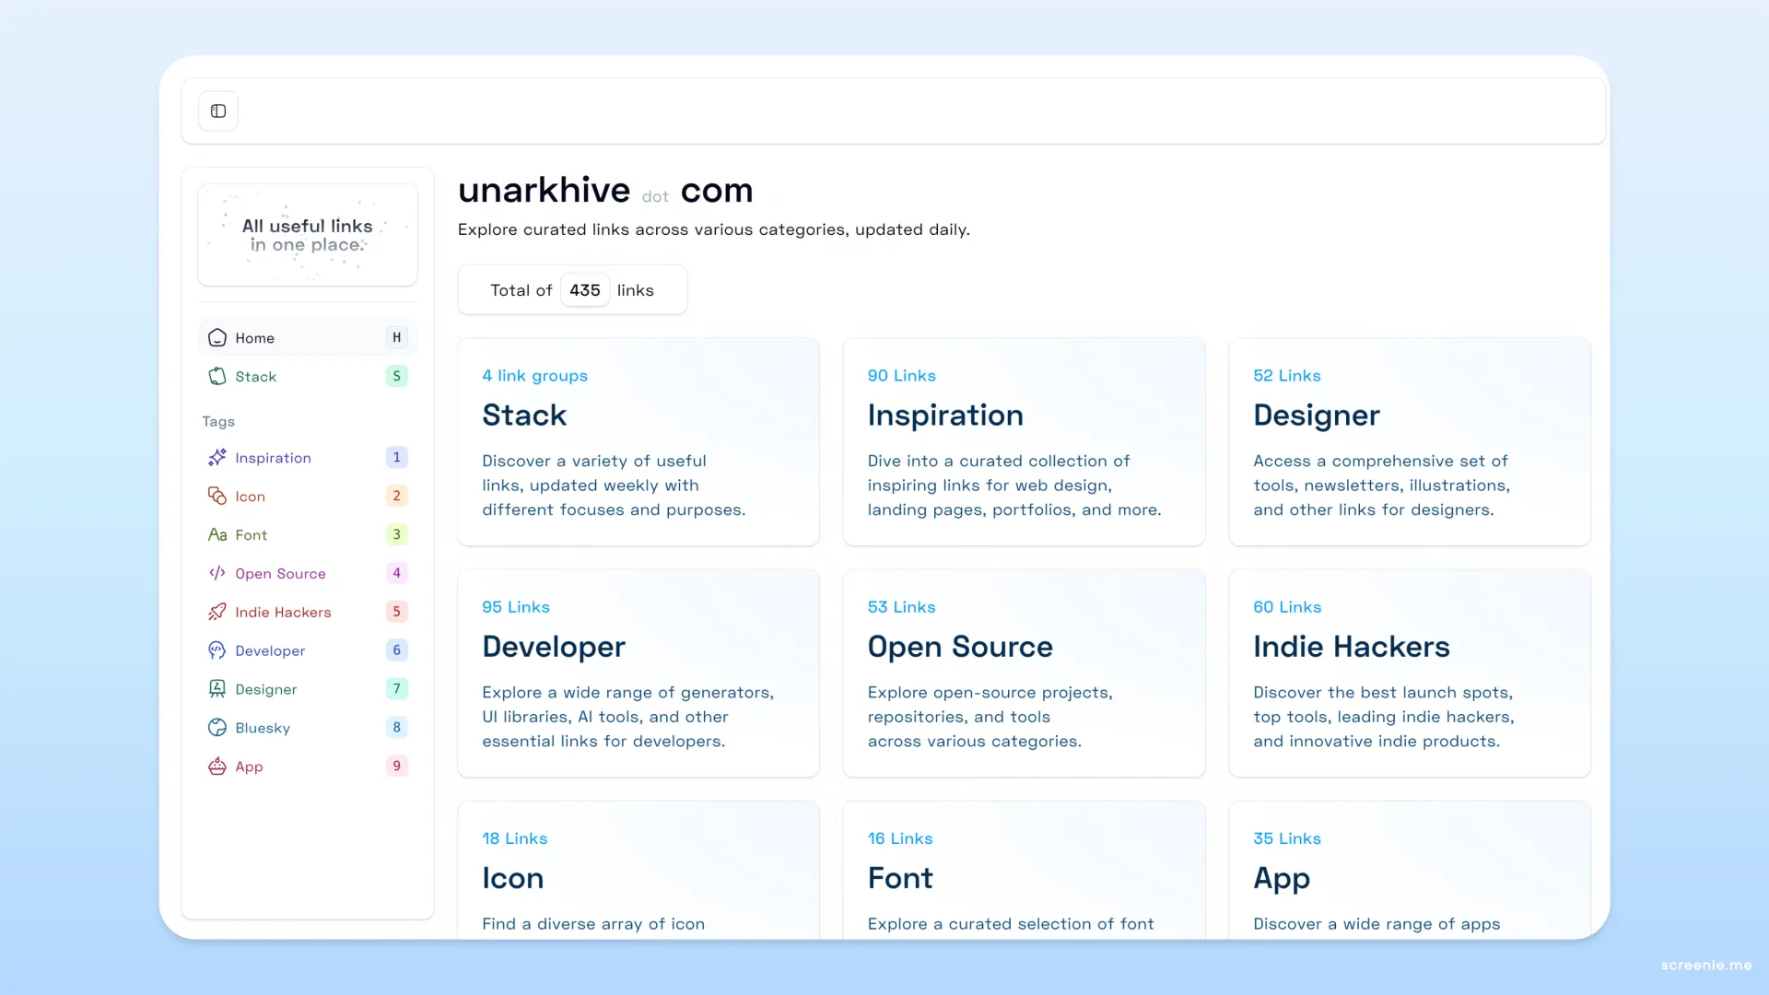1769x995 pixels.
Task: Click the Designer easel icon
Action: 217,689
